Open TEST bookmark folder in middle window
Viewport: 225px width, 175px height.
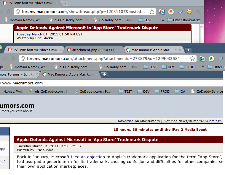[150, 67]
